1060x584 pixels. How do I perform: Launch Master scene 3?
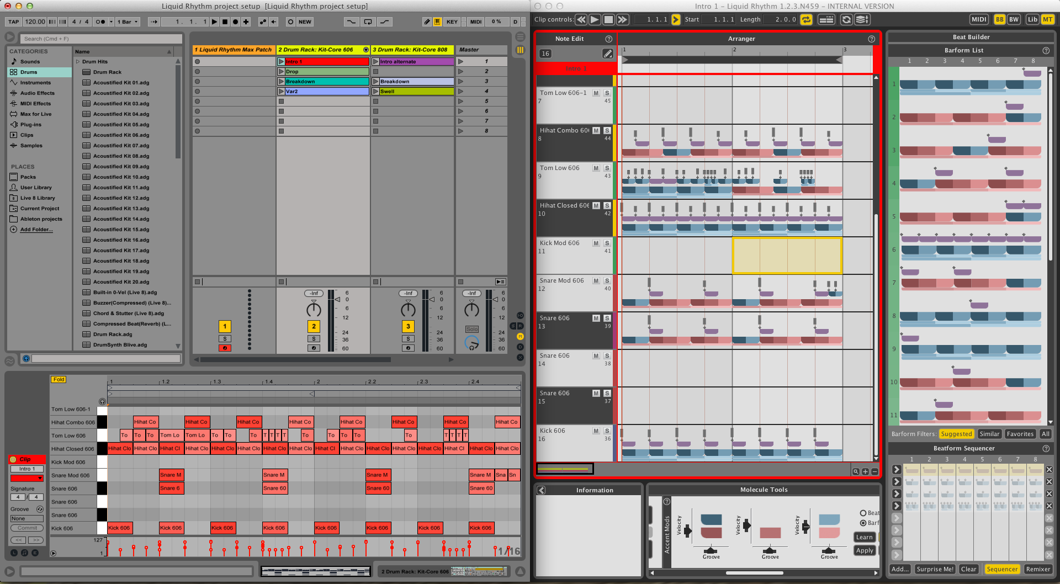[x=460, y=81]
